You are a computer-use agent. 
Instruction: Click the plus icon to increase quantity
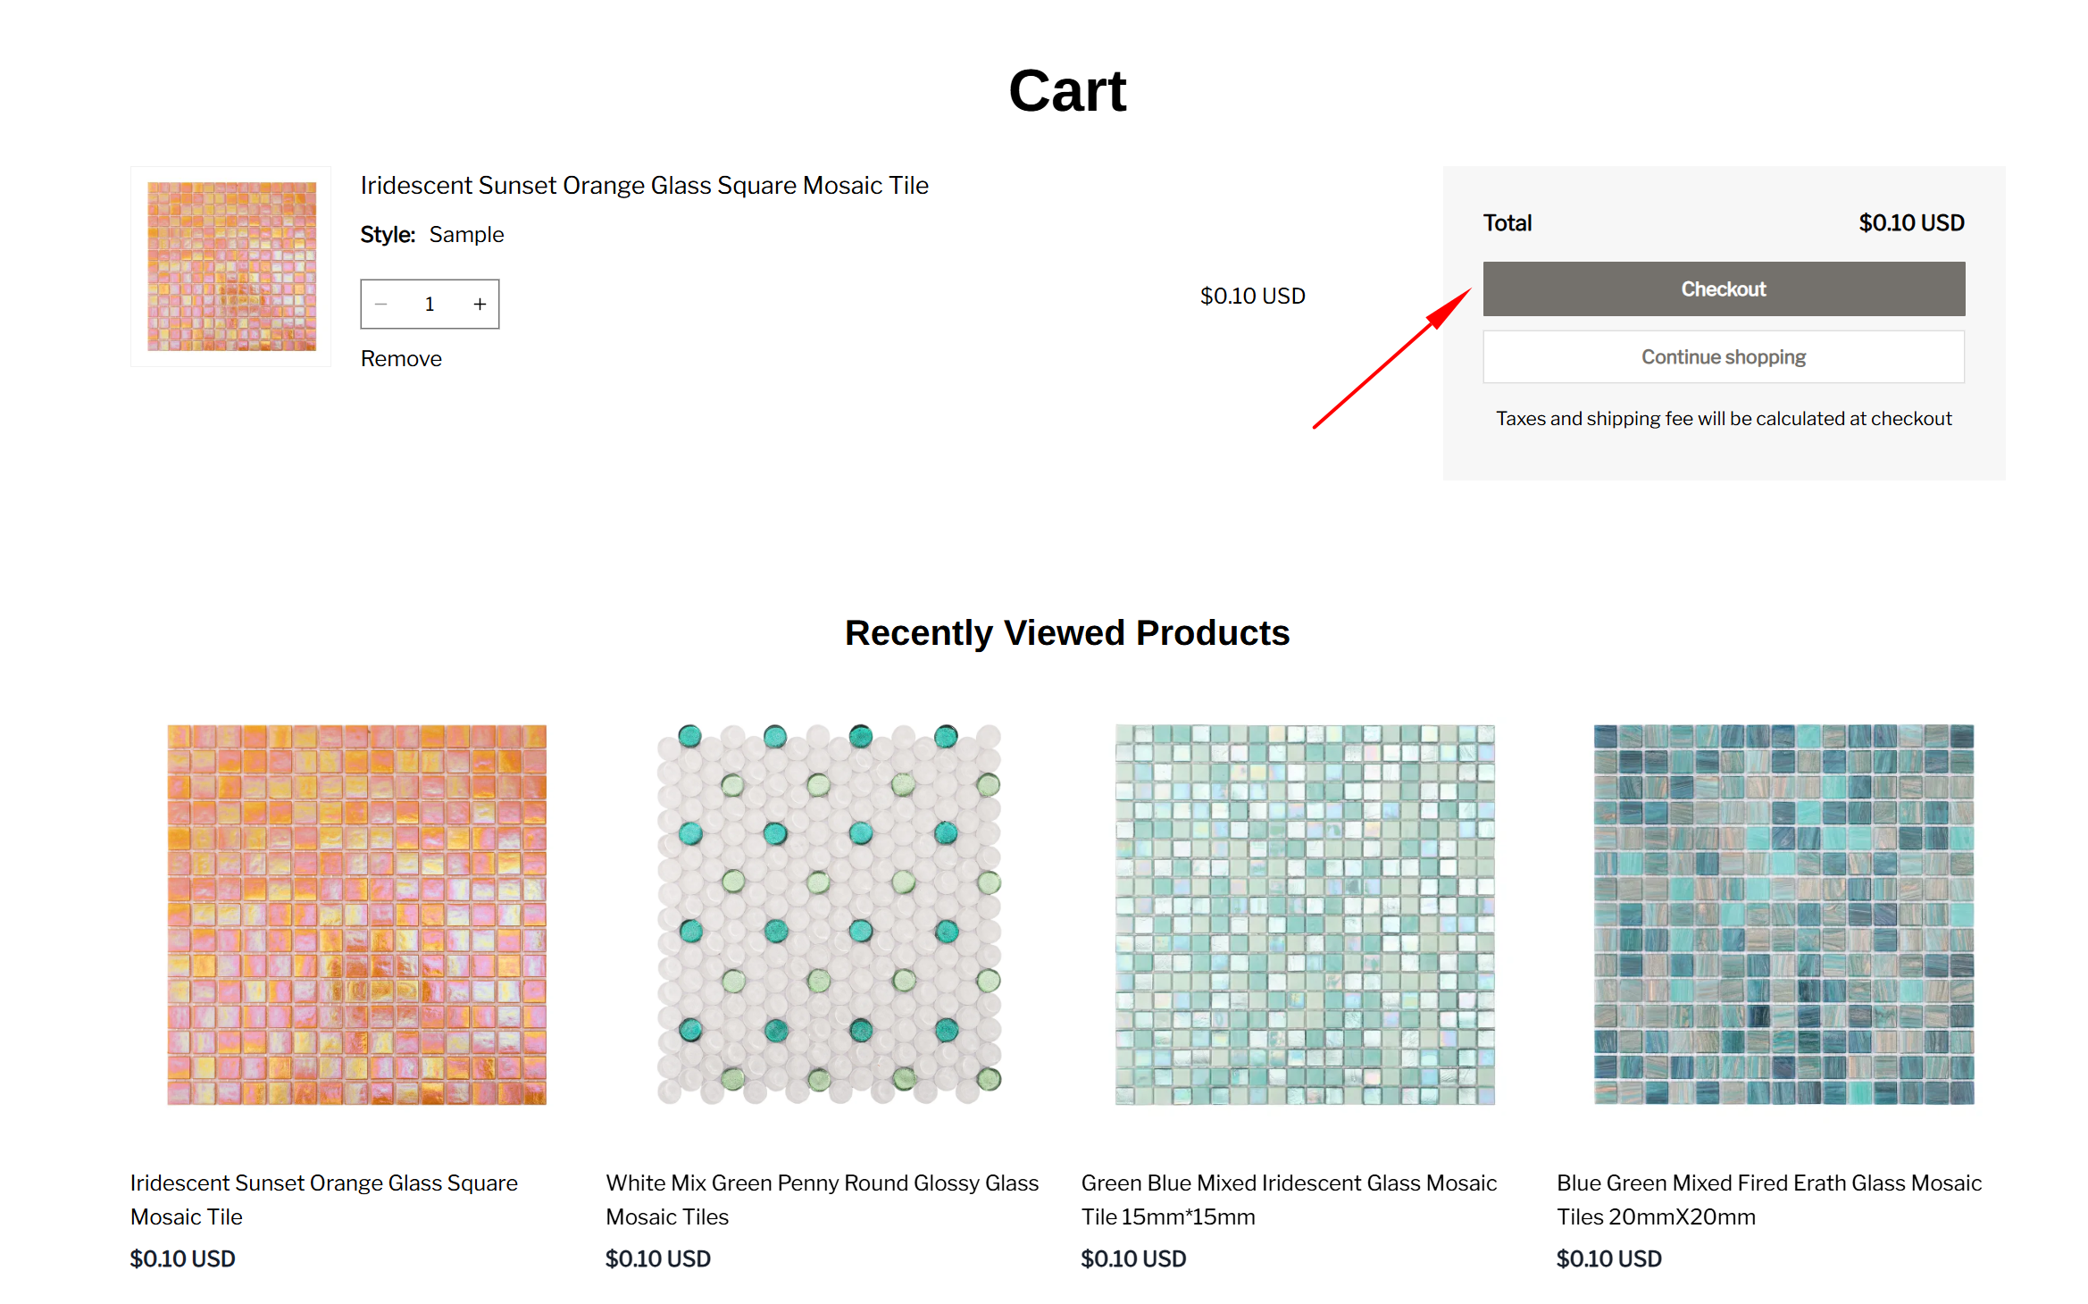[480, 305]
